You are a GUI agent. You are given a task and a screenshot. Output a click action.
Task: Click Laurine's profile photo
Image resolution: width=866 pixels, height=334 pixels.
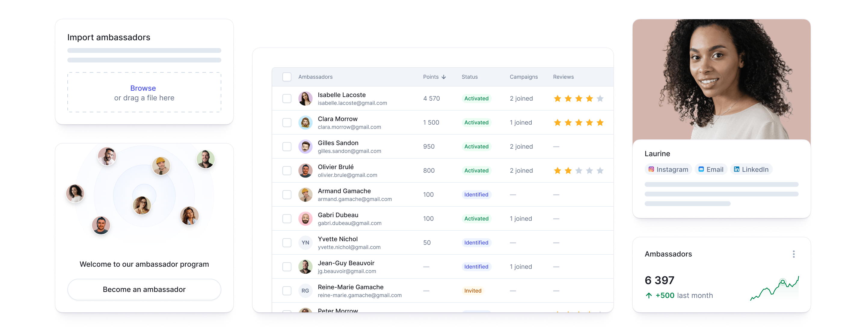pyautogui.click(x=721, y=79)
